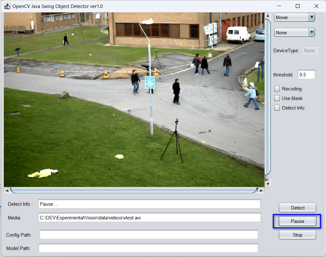
Task: Open the Movie source dropdown
Action: 294,18
